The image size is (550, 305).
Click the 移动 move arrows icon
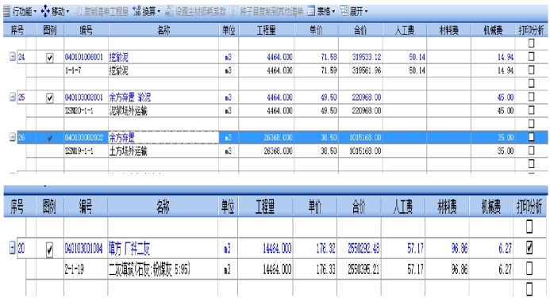click(45, 12)
